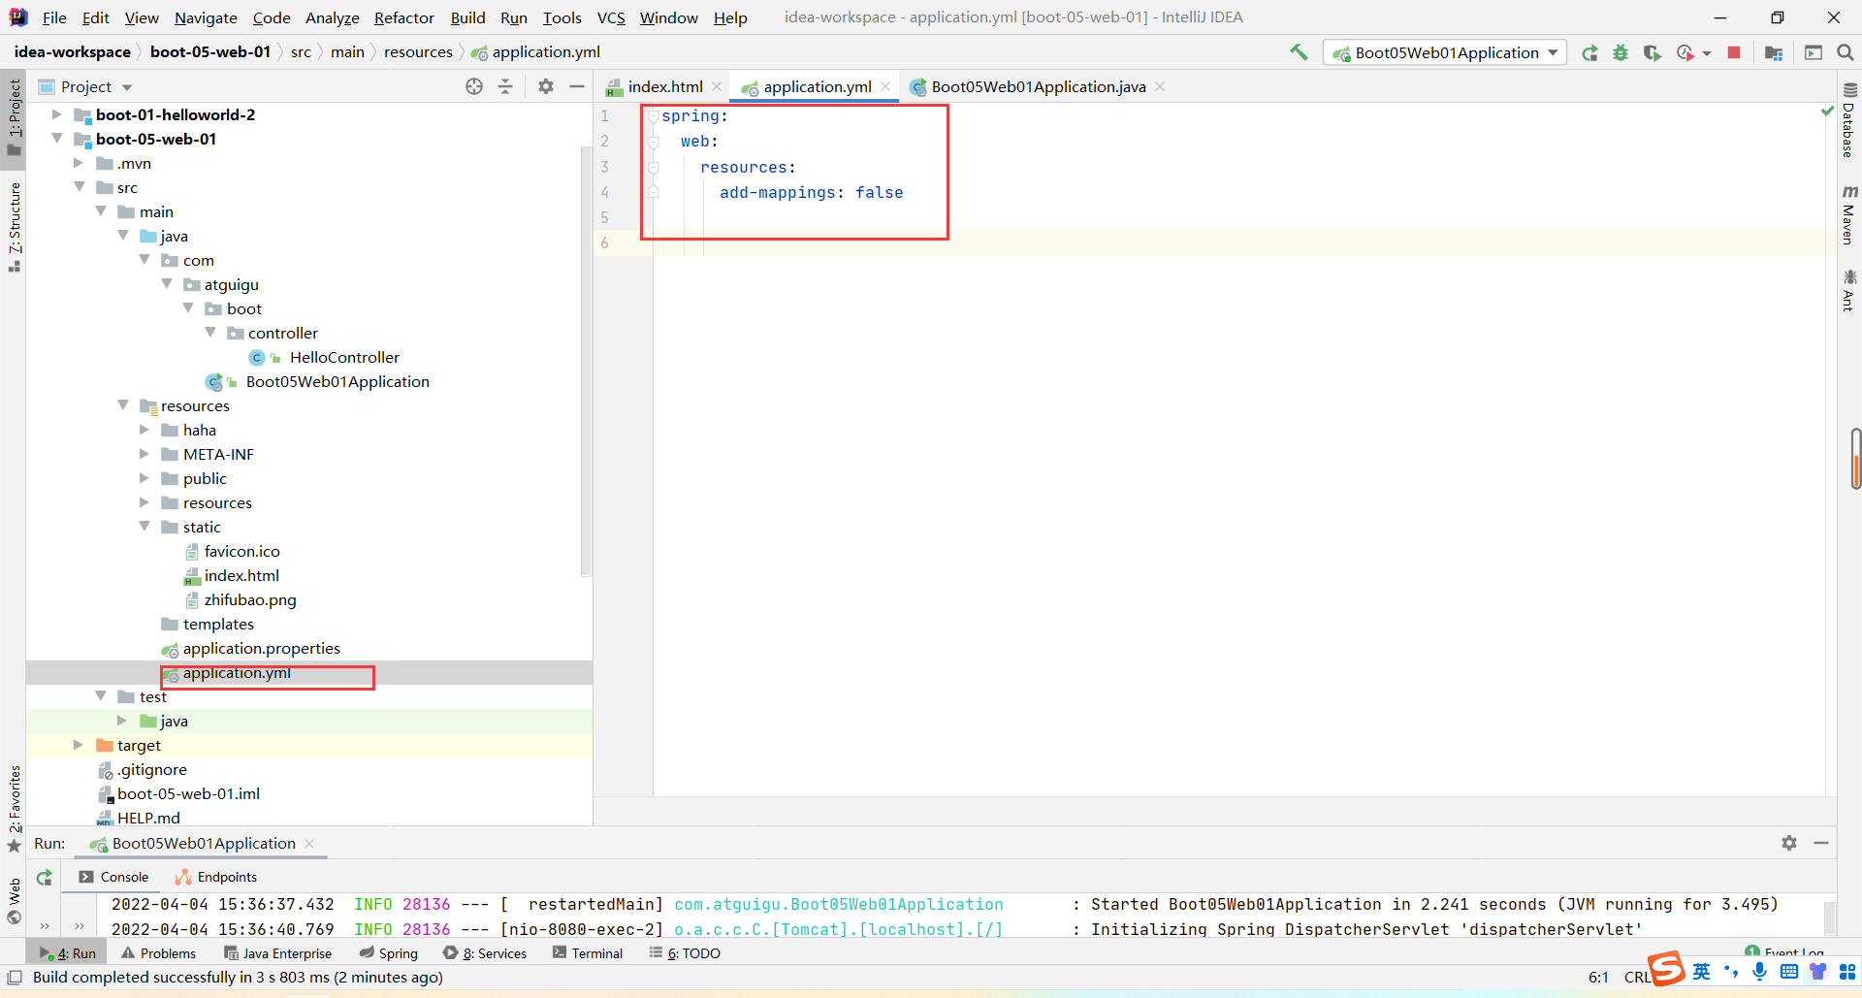This screenshot has height=998, width=1862.
Task: Open the Project Structure dialog icon
Action: point(1774,53)
